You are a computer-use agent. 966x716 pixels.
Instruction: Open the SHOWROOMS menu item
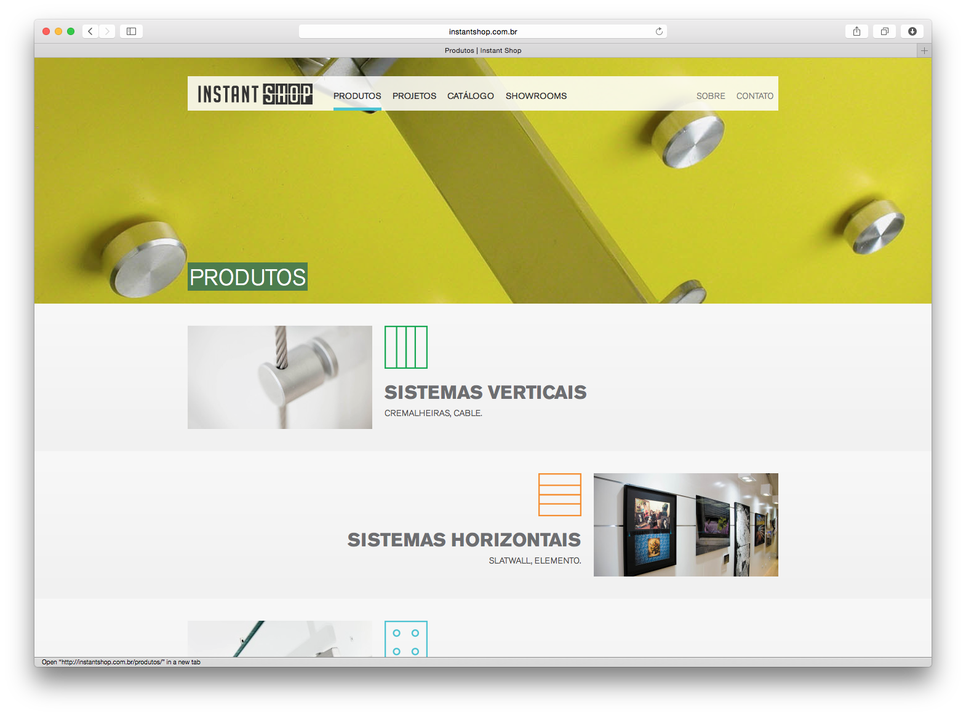point(536,96)
